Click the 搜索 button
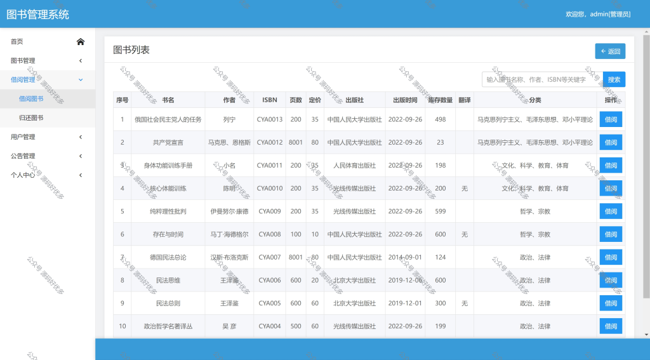 [614, 79]
